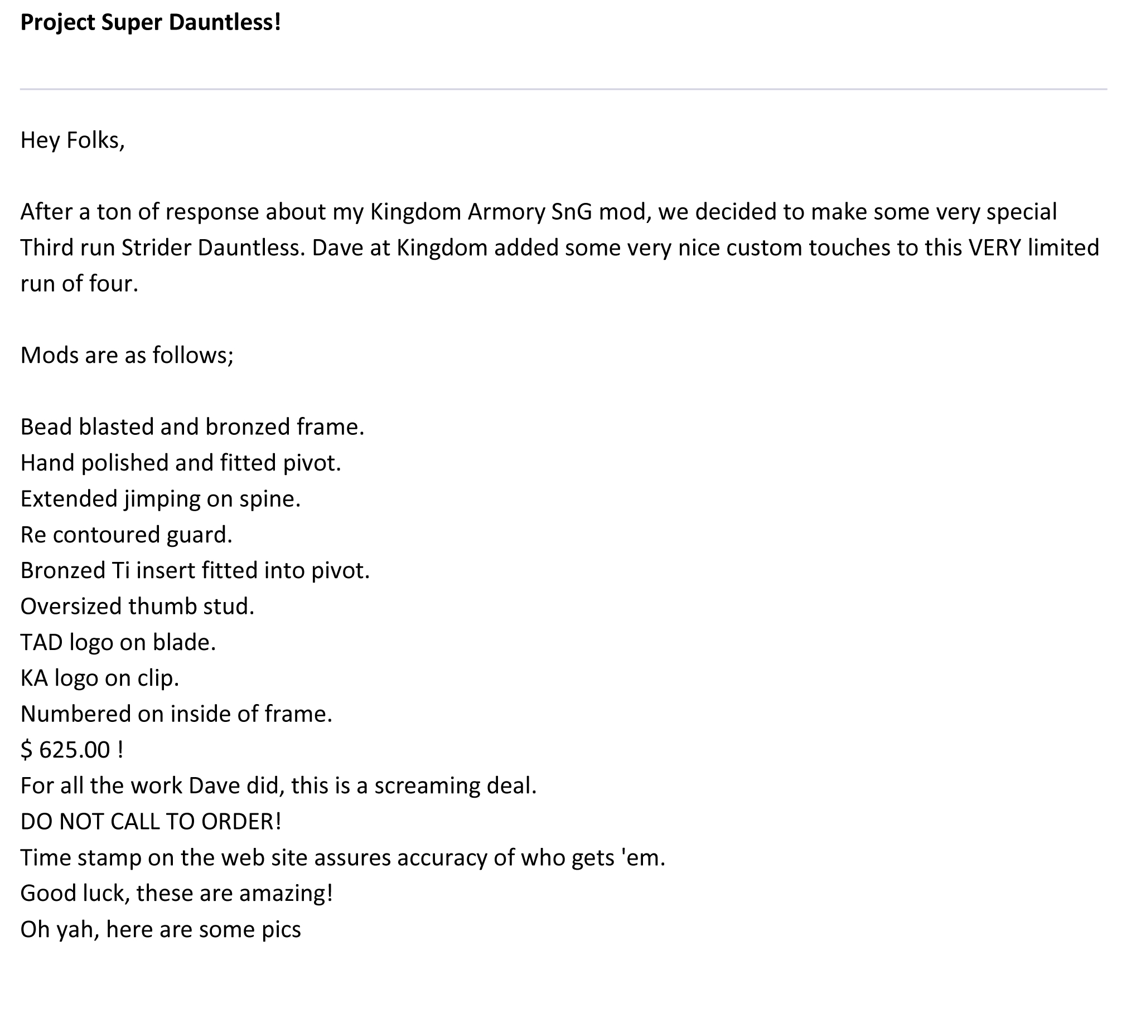
Task: Click the text 'Third run Strider Dauntless'
Action: click(x=163, y=248)
